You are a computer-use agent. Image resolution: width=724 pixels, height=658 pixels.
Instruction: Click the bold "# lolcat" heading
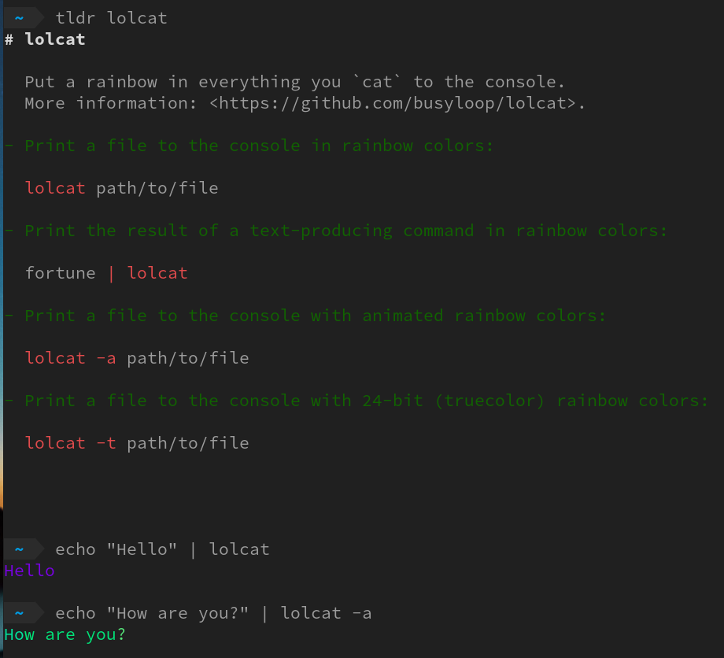[46, 39]
